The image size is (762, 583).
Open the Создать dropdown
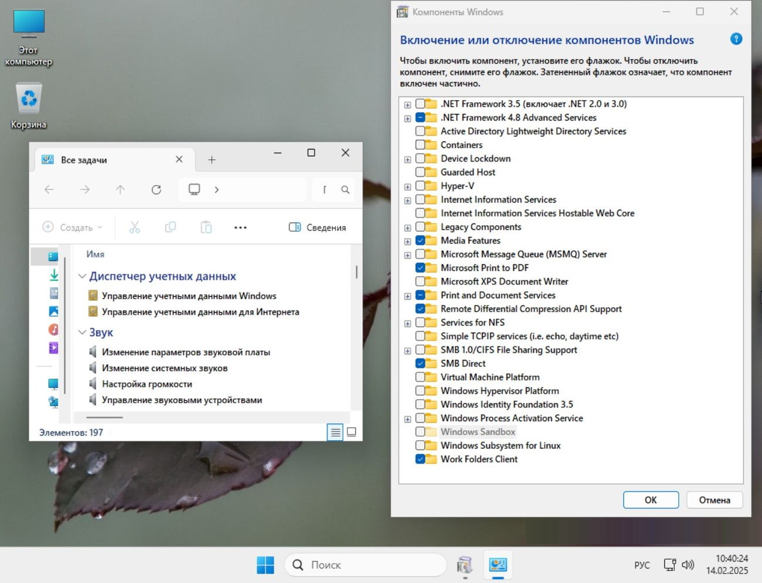click(73, 227)
